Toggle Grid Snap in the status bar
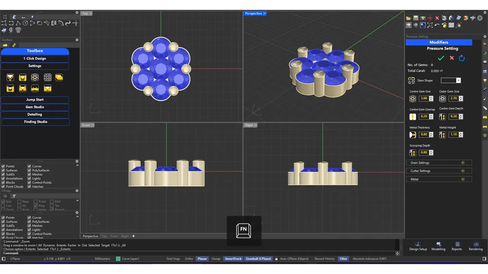Image resolution: width=488 pixels, height=274 pixels. pyautogui.click(x=173, y=259)
